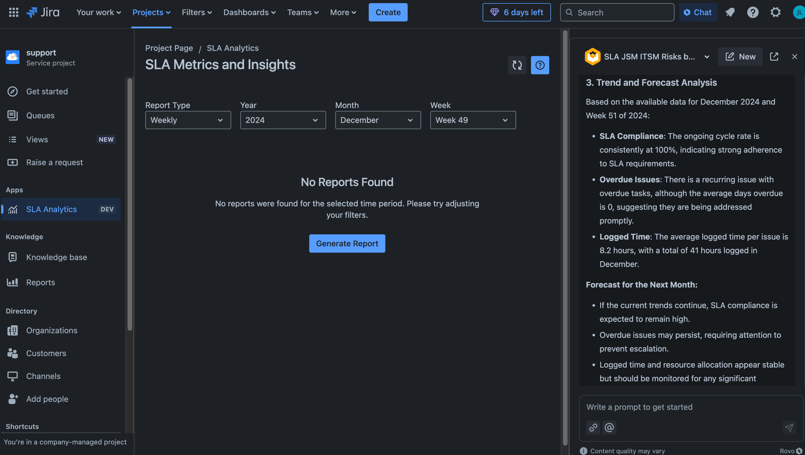Open the Projects menu
This screenshot has width=805, height=455.
(151, 12)
